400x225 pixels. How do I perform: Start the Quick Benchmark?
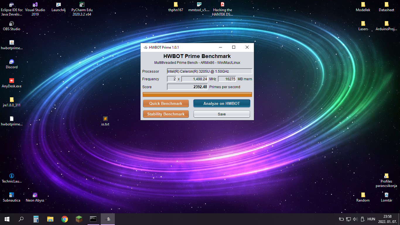tap(166, 103)
